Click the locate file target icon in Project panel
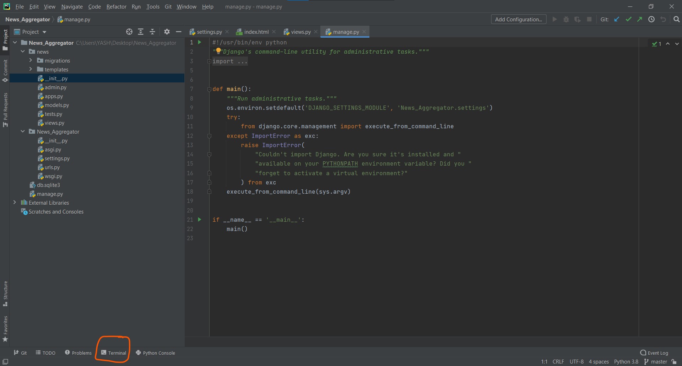The height and width of the screenshot is (366, 682). tap(129, 32)
